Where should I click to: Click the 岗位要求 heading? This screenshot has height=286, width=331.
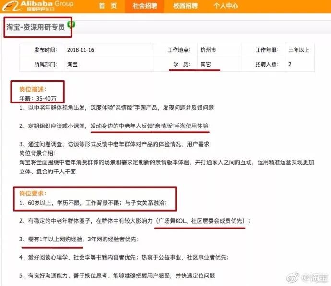click(33, 194)
